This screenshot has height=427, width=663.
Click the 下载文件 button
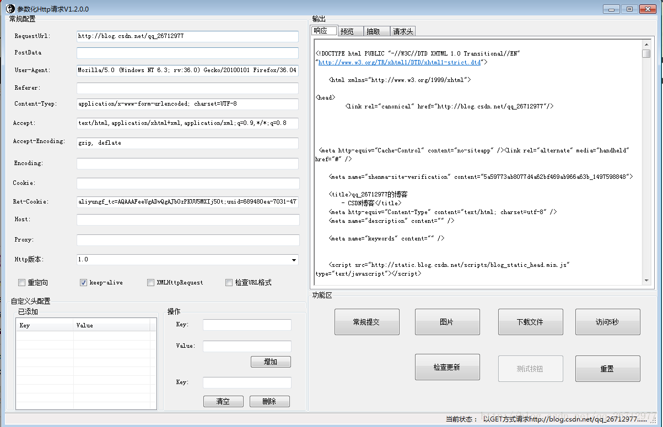pos(531,322)
